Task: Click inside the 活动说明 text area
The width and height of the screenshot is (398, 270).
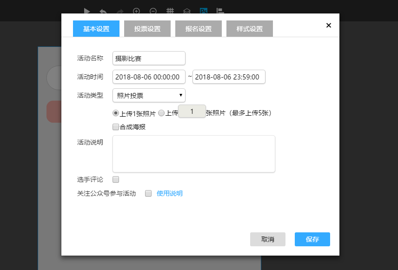Action: click(x=194, y=154)
